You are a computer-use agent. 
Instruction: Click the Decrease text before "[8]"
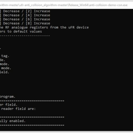[x=11, y=23]
